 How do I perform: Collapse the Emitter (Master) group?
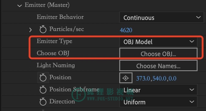pos(20,6)
